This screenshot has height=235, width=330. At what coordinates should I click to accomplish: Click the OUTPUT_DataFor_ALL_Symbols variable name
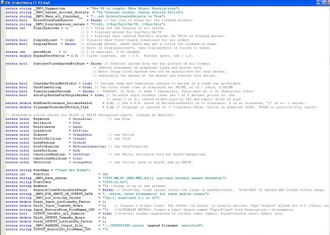[59, 213]
